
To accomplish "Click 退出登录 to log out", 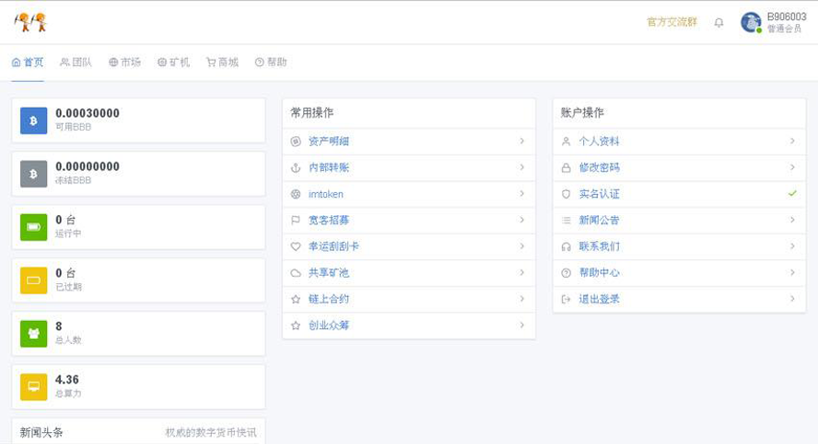I will pyautogui.click(x=599, y=299).
